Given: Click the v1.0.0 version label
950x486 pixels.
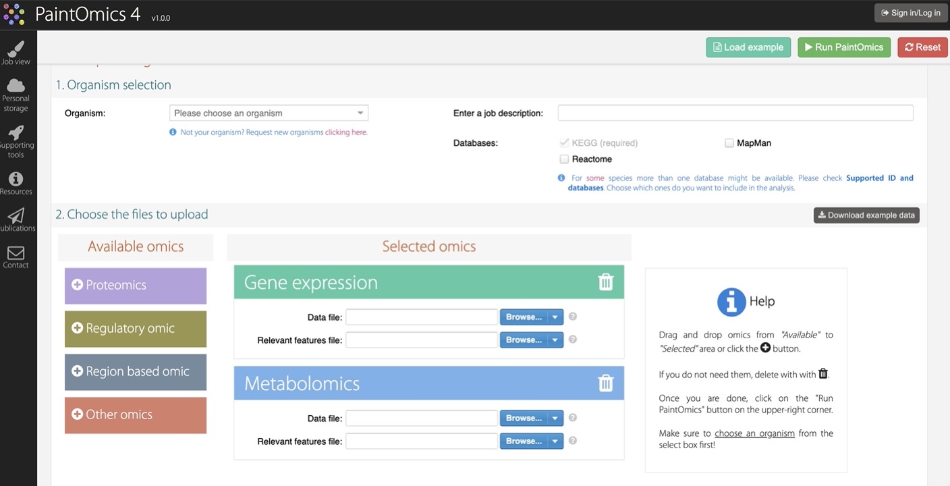Looking at the screenshot, I should pos(161,18).
